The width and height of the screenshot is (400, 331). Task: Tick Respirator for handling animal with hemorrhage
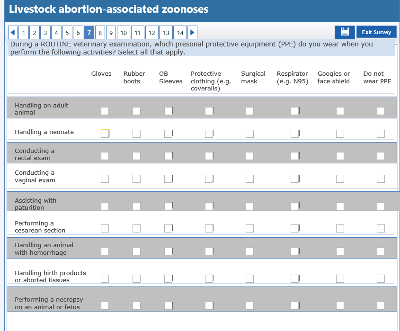(x=294, y=251)
